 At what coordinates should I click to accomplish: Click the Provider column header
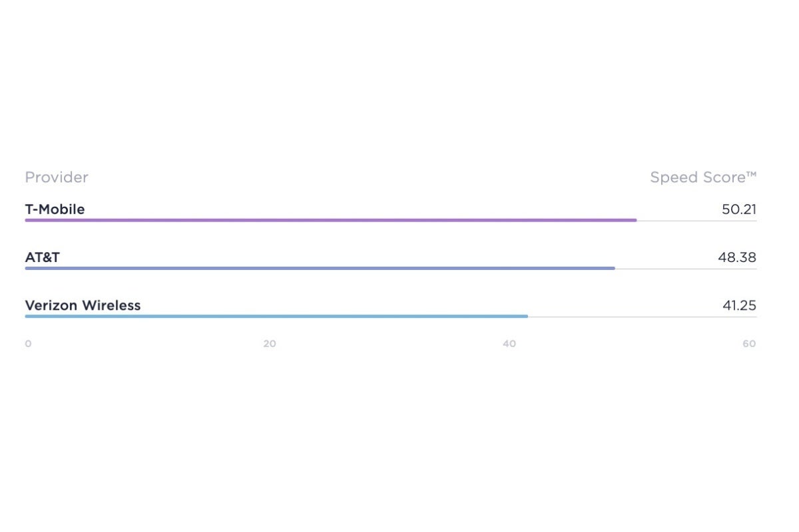point(57,178)
